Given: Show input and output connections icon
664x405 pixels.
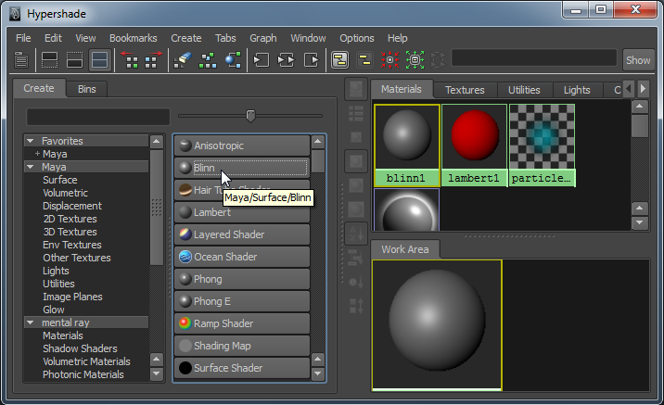Looking at the screenshot, I should coord(287,60).
